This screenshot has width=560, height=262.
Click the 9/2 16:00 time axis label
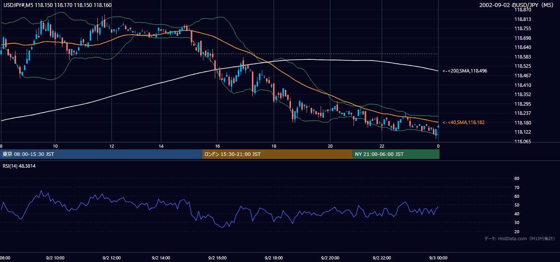(217, 258)
